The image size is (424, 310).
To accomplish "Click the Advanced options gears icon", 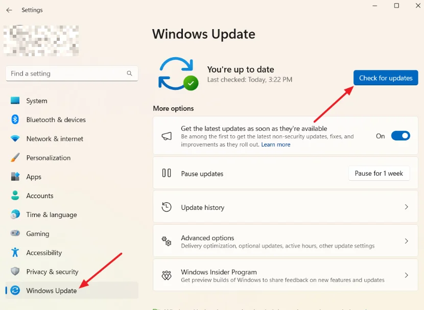I will click(x=167, y=241).
